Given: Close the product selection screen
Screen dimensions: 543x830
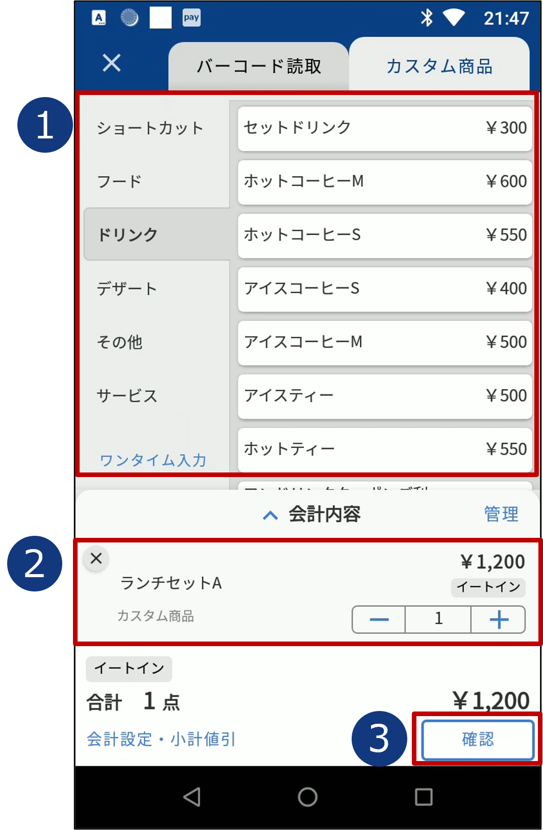Looking at the screenshot, I should (x=111, y=63).
